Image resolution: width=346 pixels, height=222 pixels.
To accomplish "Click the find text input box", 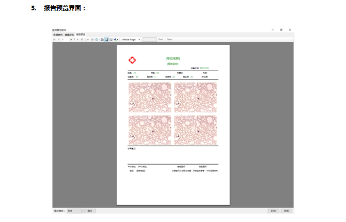I will point(149,39).
